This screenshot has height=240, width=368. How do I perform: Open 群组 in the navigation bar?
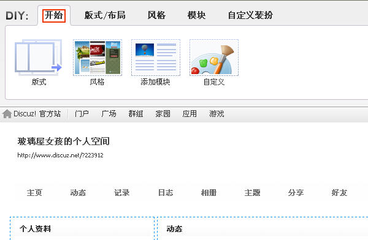point(136,114)
